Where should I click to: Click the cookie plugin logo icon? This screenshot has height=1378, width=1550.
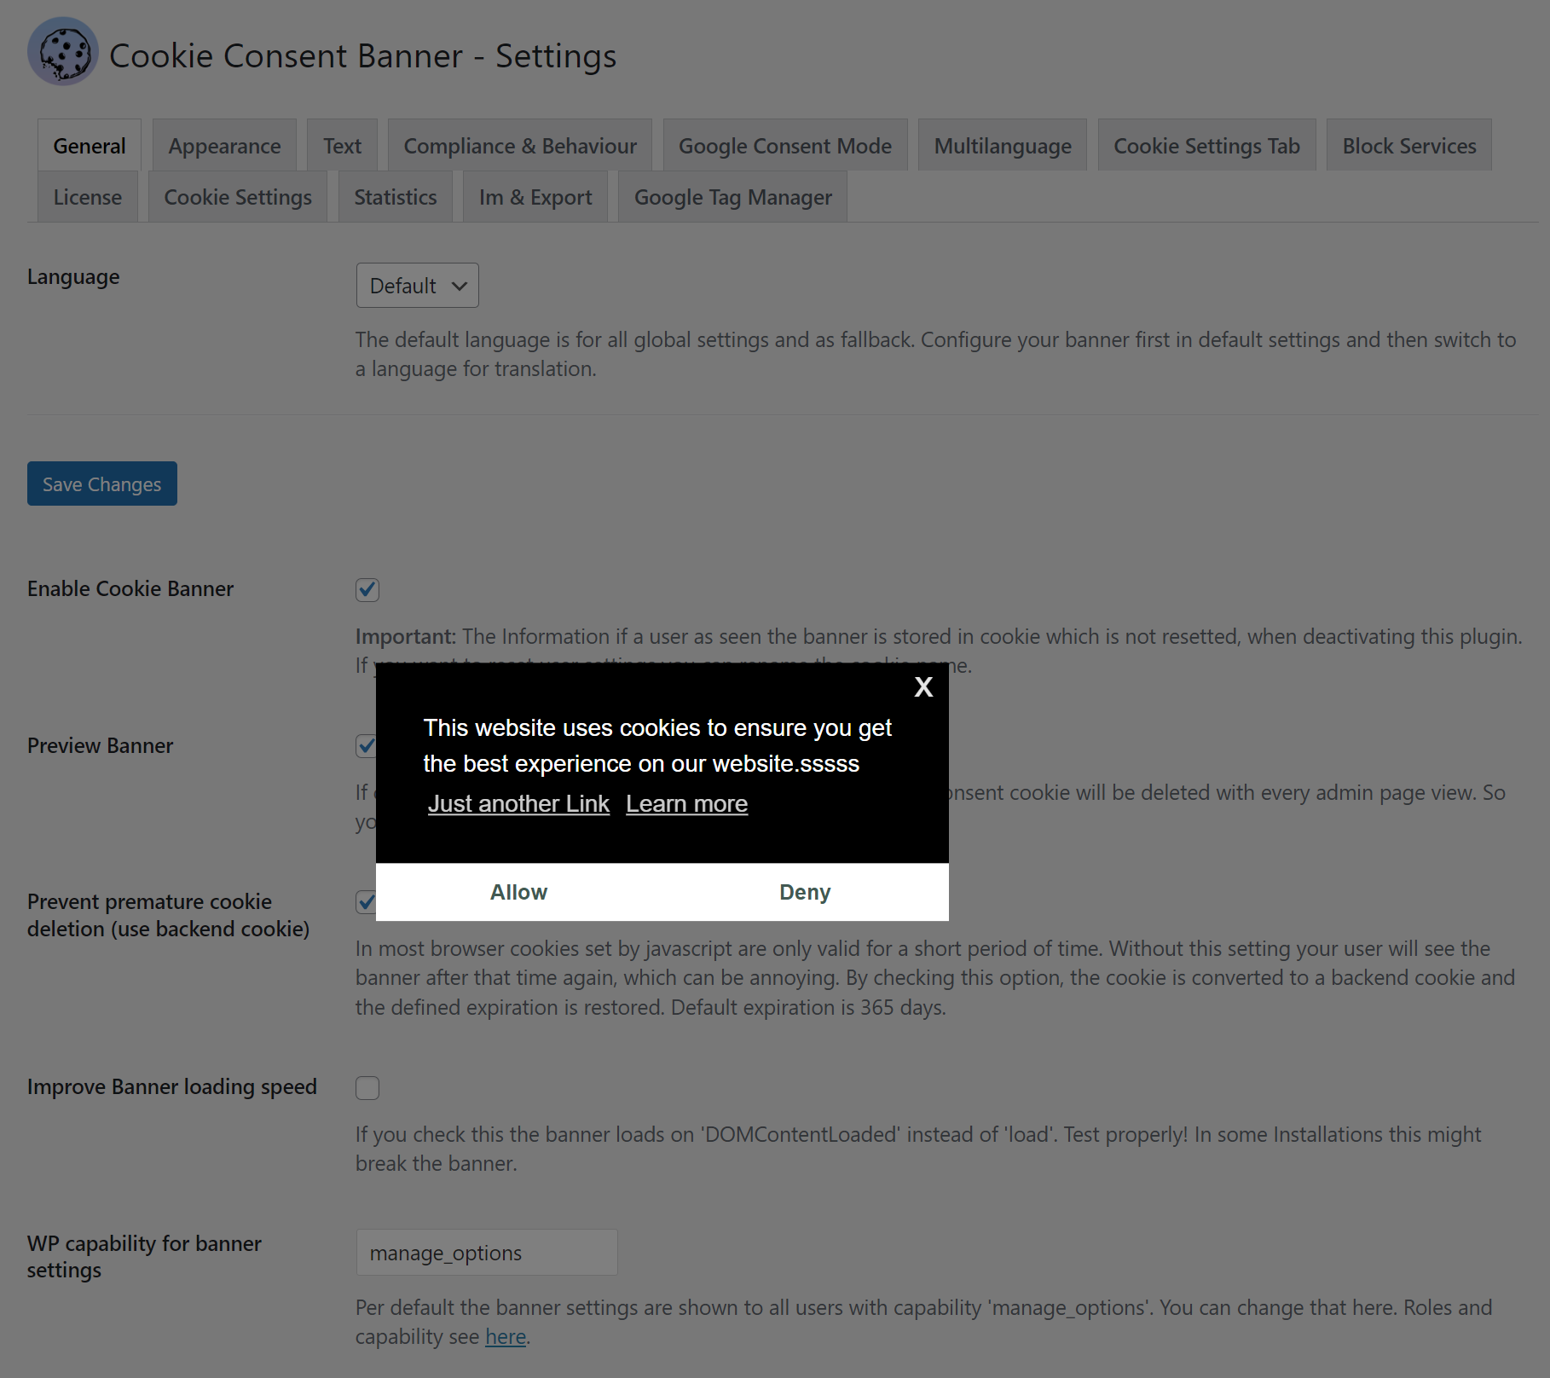point(63,52)
